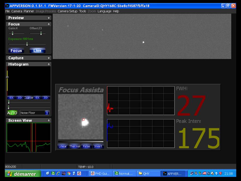Collapse the Screen View panel chevron
The image size is (241, 181).
click(x=49, y=120)
